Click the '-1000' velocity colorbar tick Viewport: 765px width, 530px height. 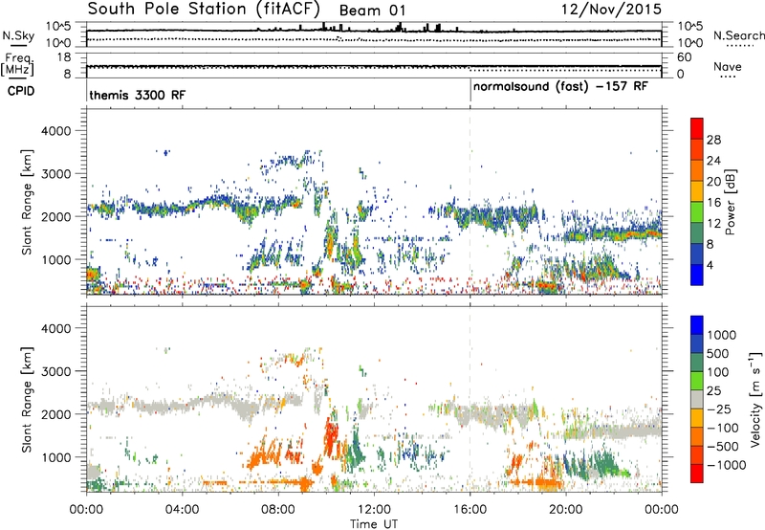pos(727,465)
